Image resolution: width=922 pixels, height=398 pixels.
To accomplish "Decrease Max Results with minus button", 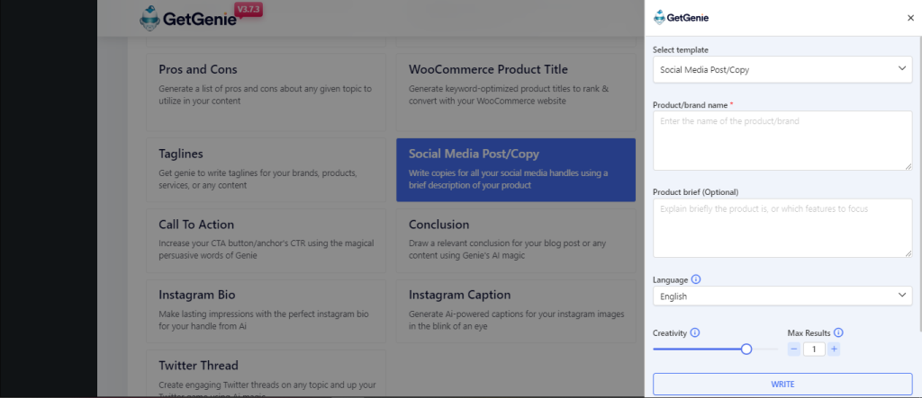I will click(794, 349).
